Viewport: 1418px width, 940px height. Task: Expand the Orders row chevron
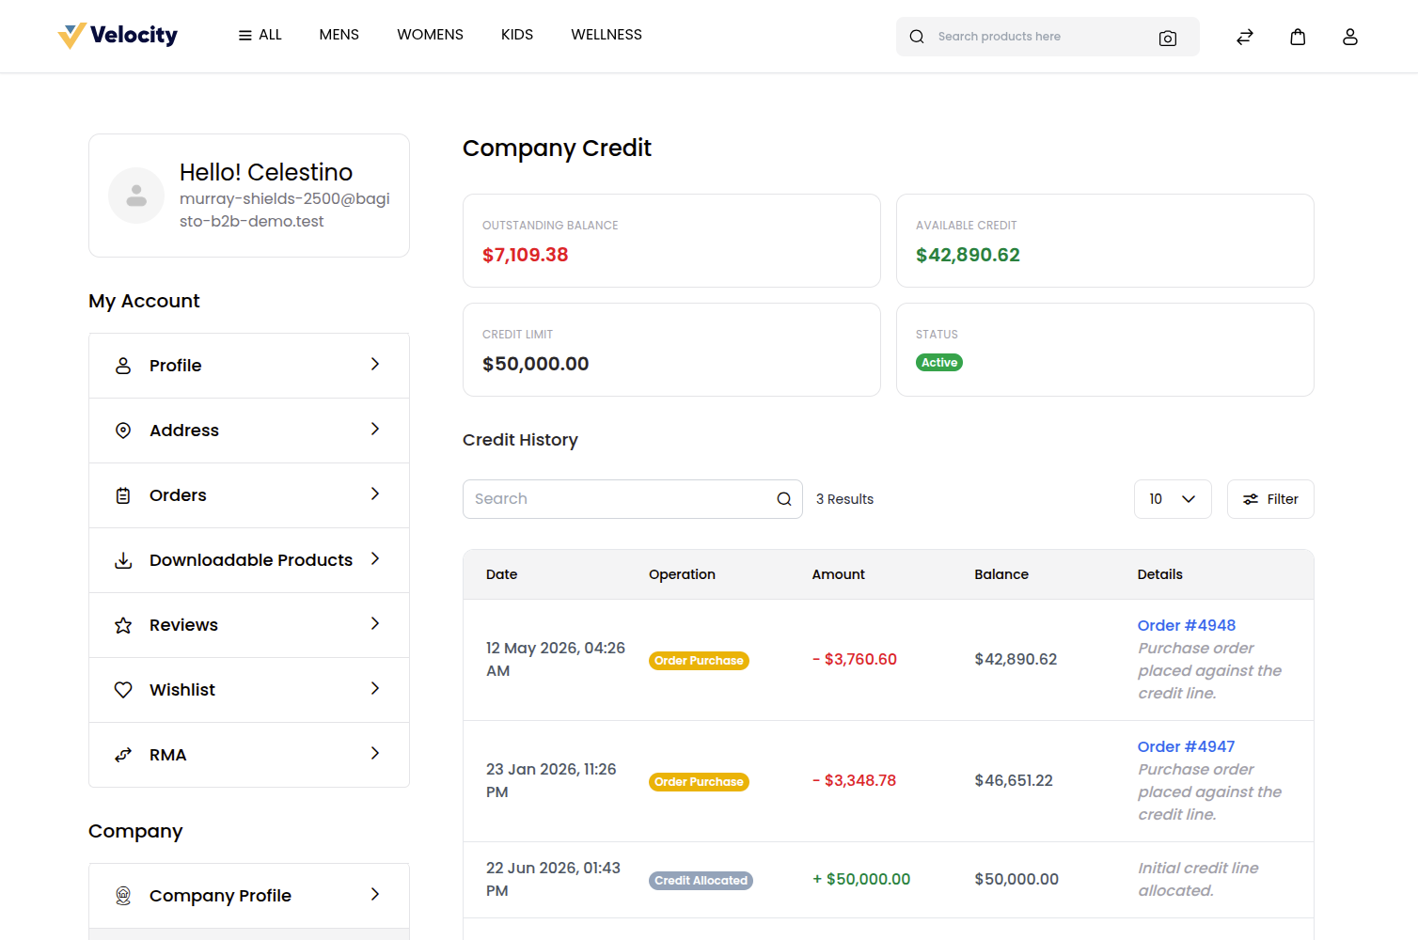tap(375, 493)
